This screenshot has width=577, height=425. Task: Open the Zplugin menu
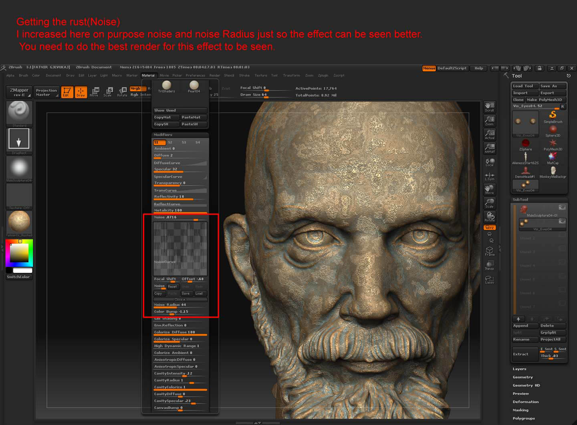pos(323,75)
